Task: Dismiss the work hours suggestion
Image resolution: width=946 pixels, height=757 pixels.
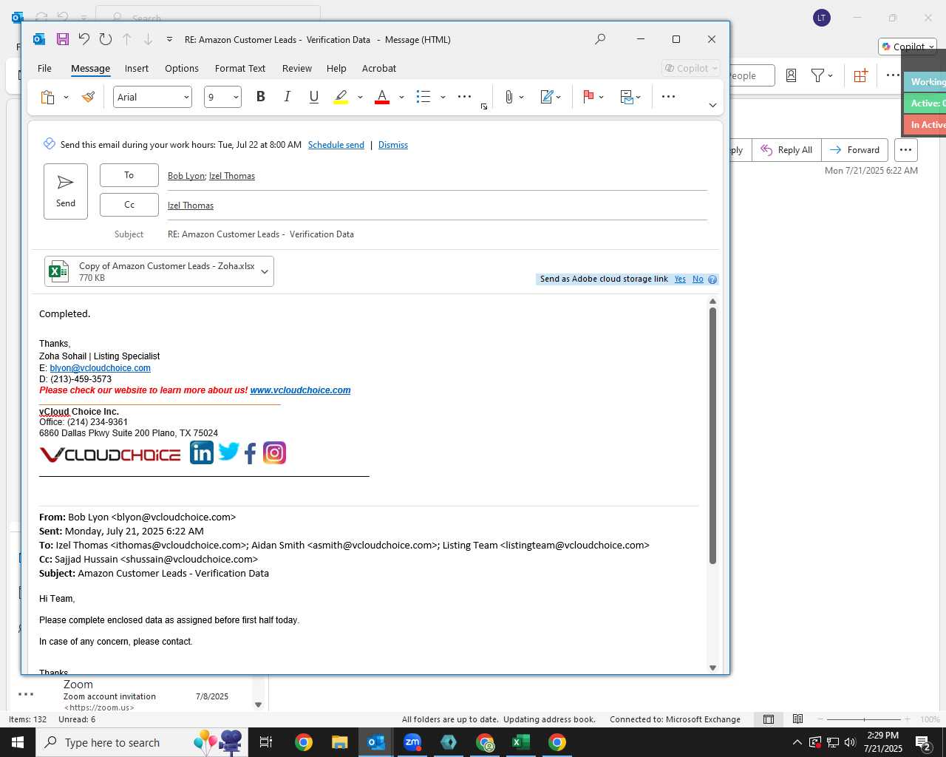Action: click(393, 145)
